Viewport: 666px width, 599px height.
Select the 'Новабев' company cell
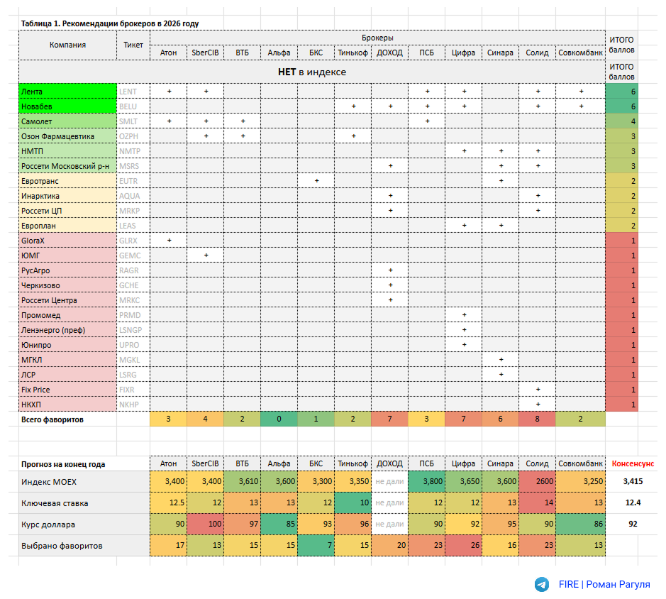(67, 106)
